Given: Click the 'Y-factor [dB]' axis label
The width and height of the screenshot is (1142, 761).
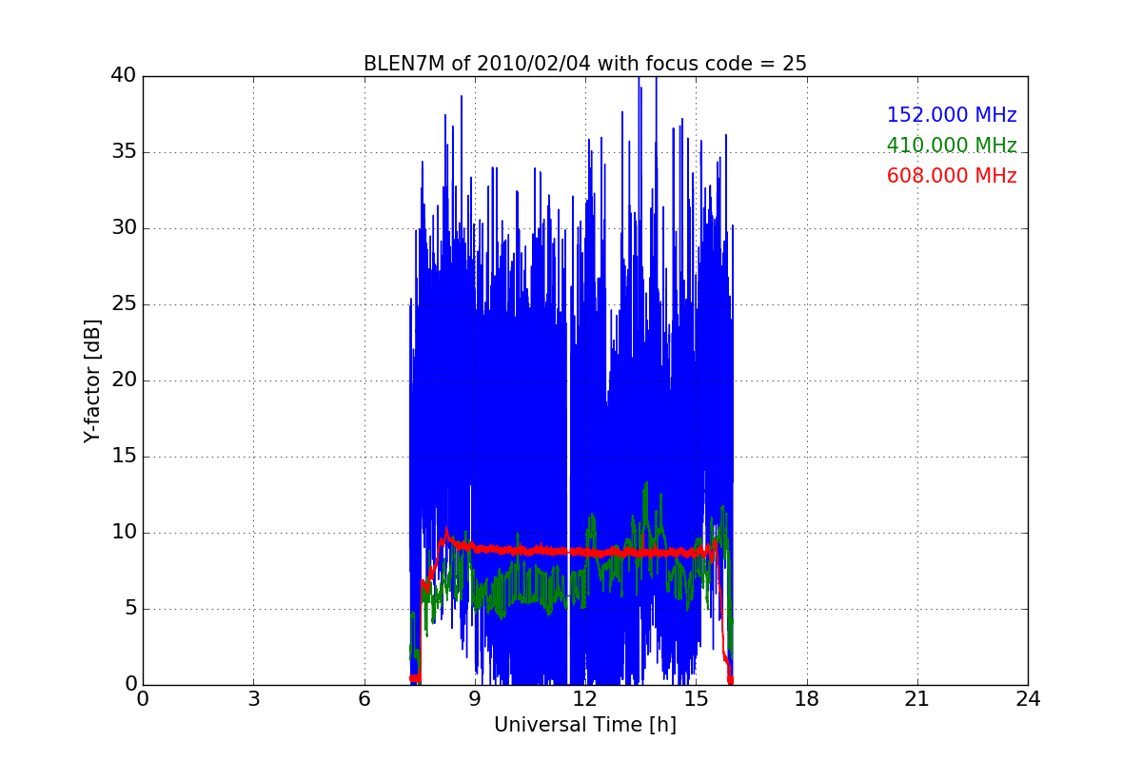Looking at the screenshot, I should 92,380.
